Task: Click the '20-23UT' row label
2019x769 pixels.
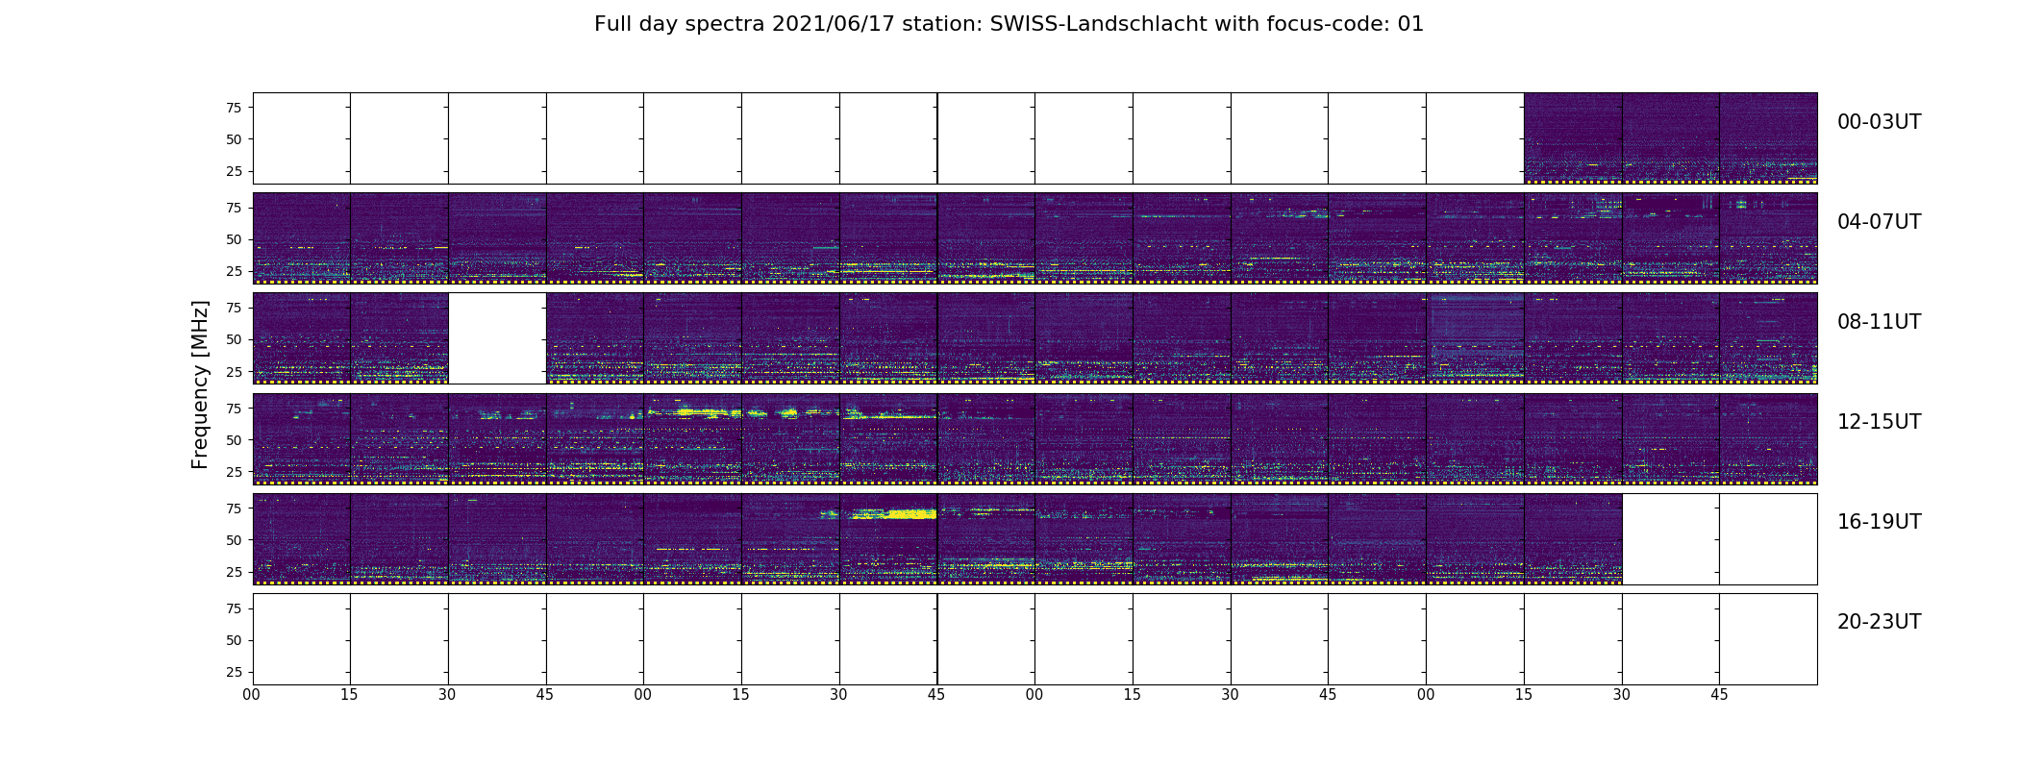Action: tap(1879, 622)
